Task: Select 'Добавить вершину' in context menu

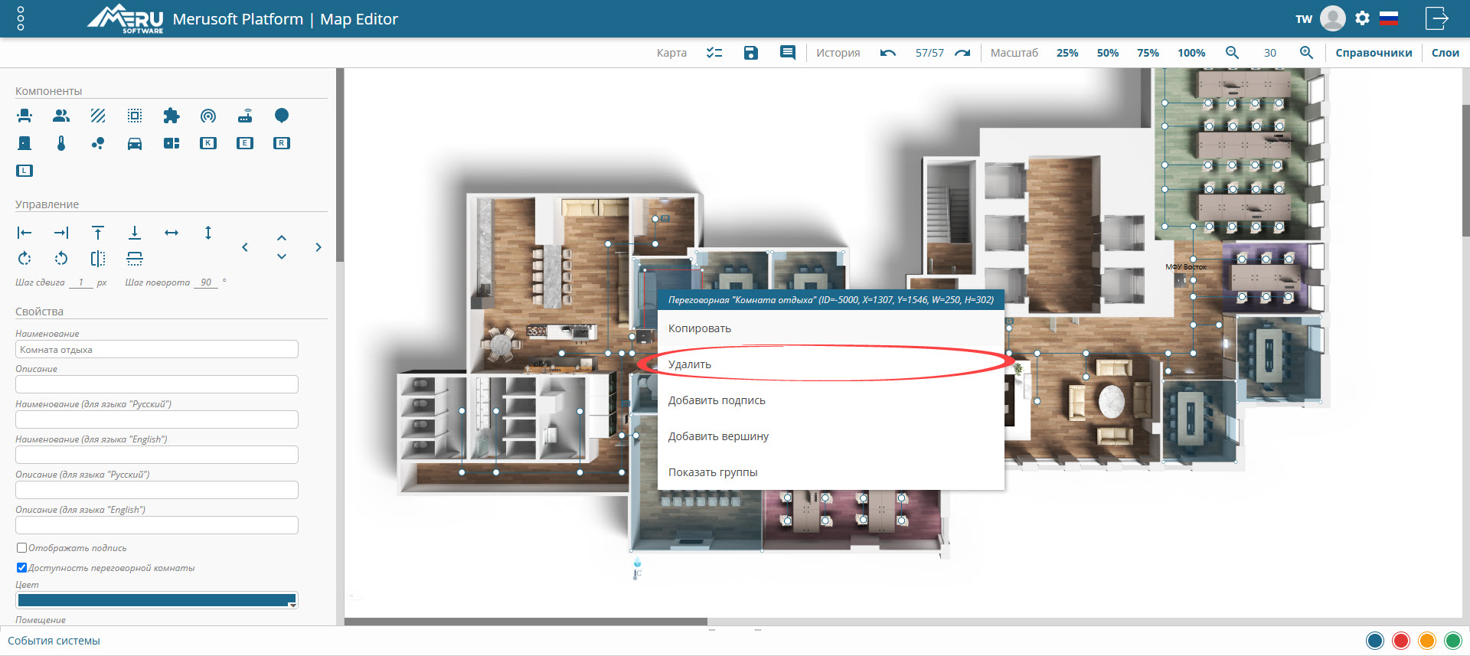Action: (718, 436)
